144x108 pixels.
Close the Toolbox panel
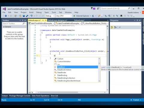tap(25, 20)
